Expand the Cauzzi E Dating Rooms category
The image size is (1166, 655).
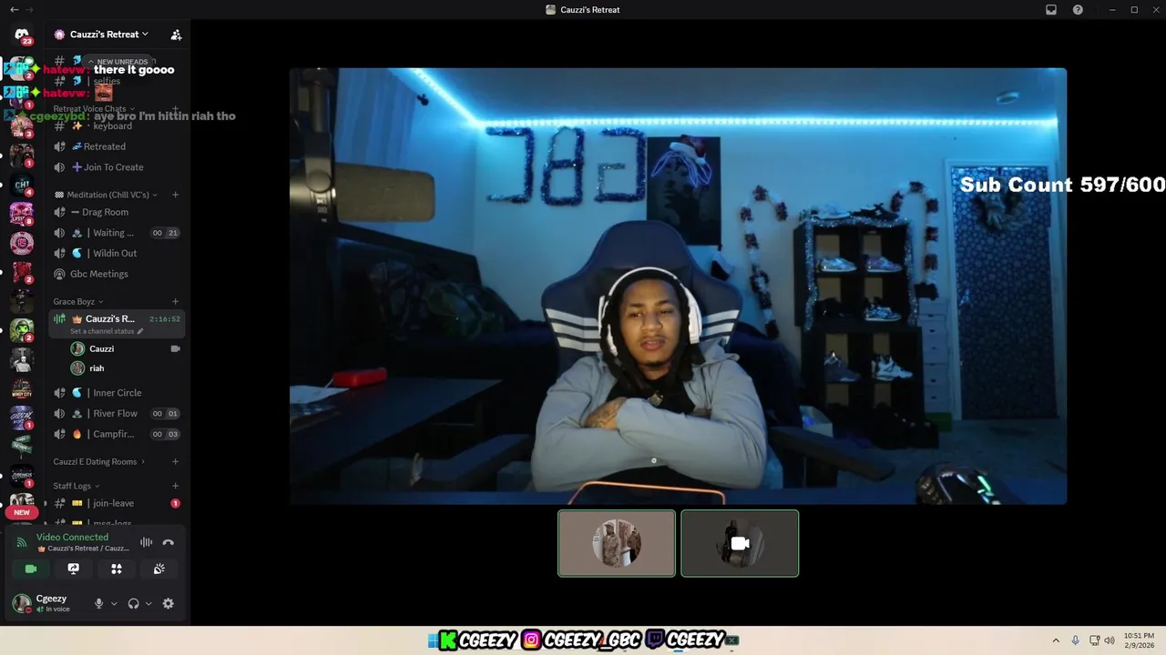pos(98,462)
